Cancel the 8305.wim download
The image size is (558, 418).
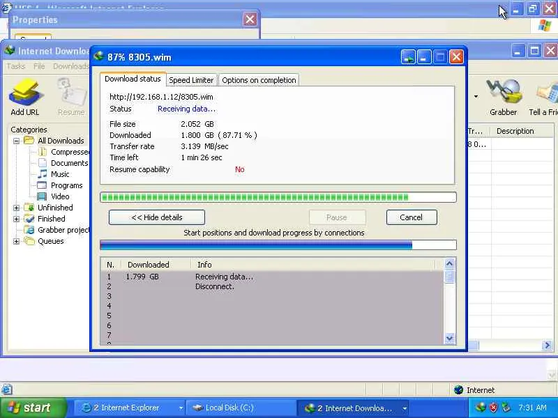pyautogui.click(x=412, y=217)
